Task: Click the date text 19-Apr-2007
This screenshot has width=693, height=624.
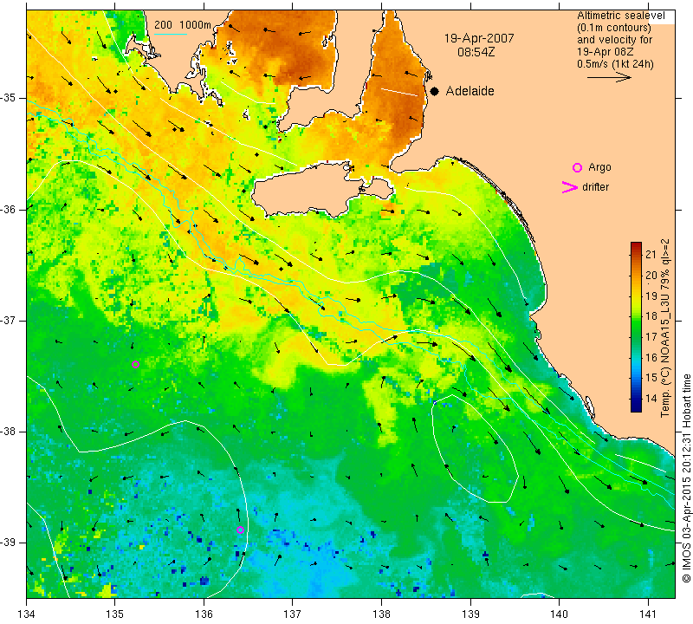Action: coord(479,38)
